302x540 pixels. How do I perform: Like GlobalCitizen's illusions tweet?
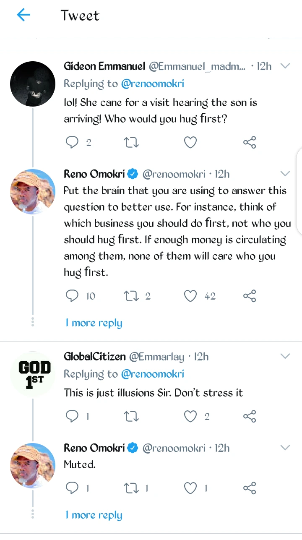pyautogui.click(x=190, y=416)
